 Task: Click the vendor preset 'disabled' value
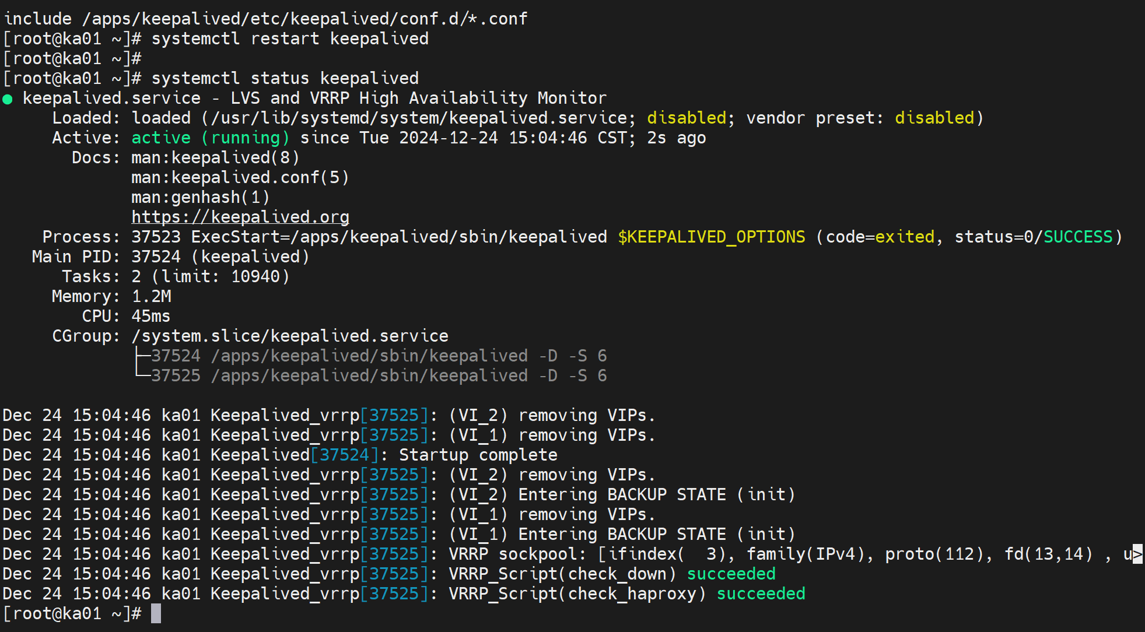[934, 118]
